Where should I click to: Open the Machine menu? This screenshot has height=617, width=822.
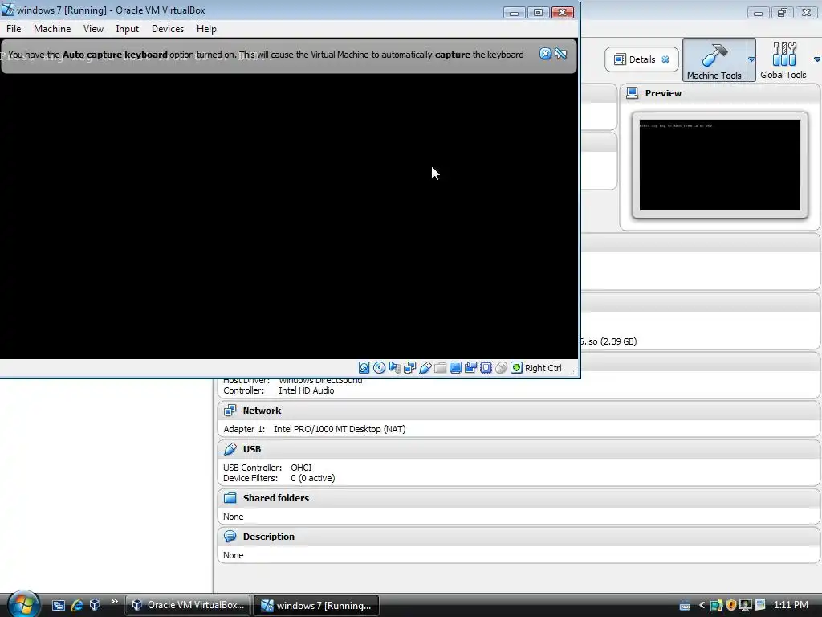tap(52, 29)
